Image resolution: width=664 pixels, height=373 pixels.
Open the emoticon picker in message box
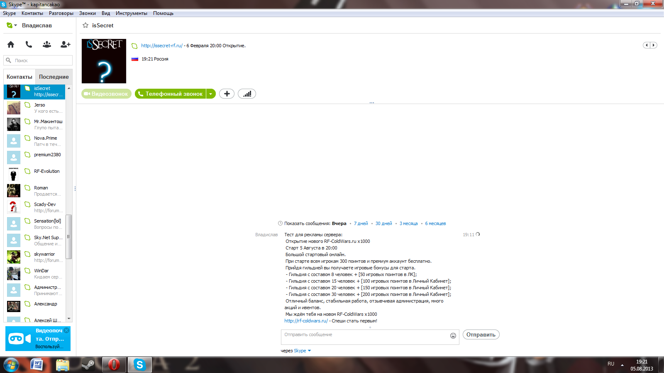[x=453, y=336]
